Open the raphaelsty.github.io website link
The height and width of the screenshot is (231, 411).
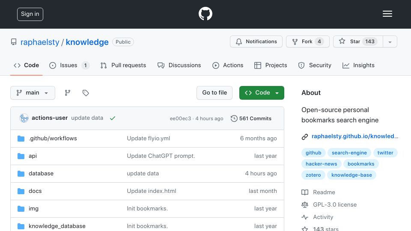click(x=354, y=136)
